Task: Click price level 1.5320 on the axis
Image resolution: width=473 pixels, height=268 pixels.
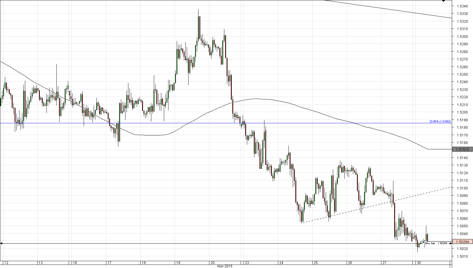Action: coord(463,21)
